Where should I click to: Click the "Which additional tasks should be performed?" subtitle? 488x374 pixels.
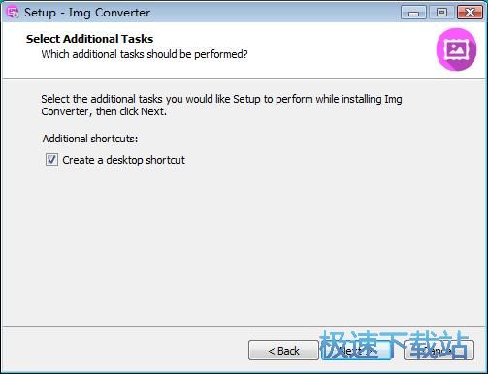pos(145,54)
